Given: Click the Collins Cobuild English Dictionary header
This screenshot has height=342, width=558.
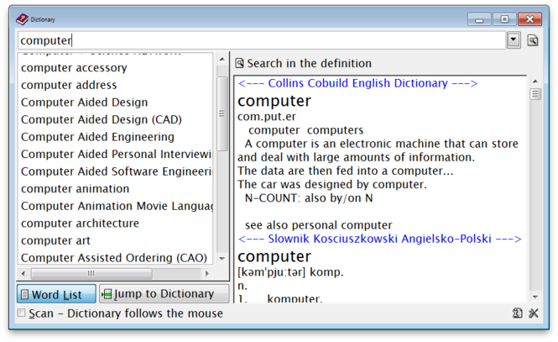Looking at the screenshot, I should [357, 83].
